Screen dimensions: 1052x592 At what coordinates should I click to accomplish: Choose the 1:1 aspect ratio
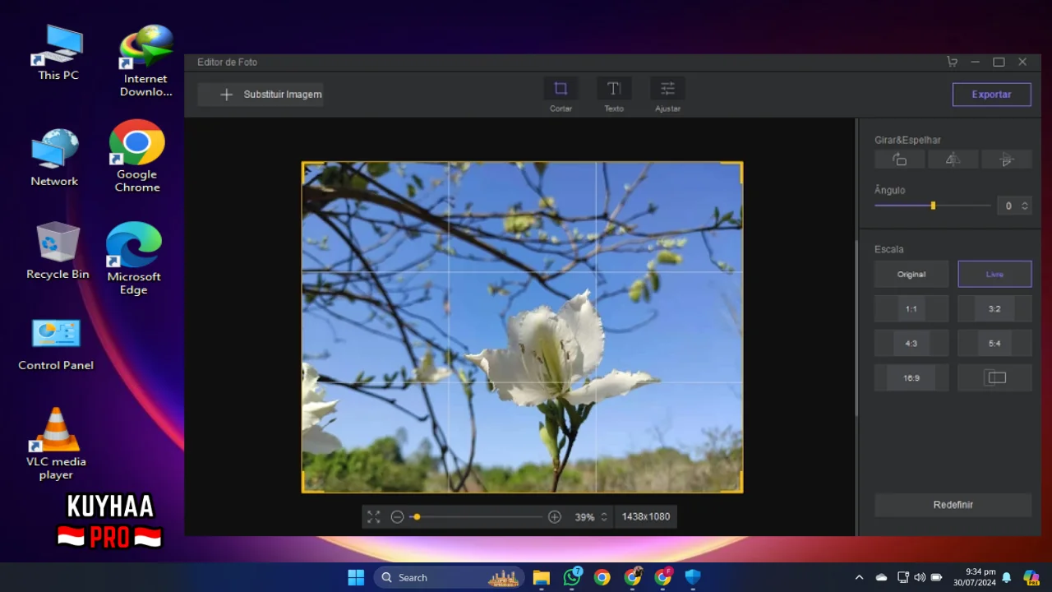[x=911, y=309]
